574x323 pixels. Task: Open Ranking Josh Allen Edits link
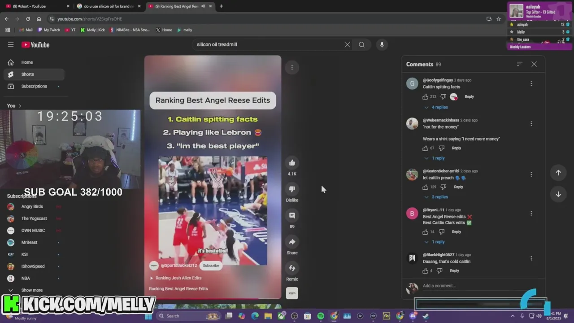[178, 278]
